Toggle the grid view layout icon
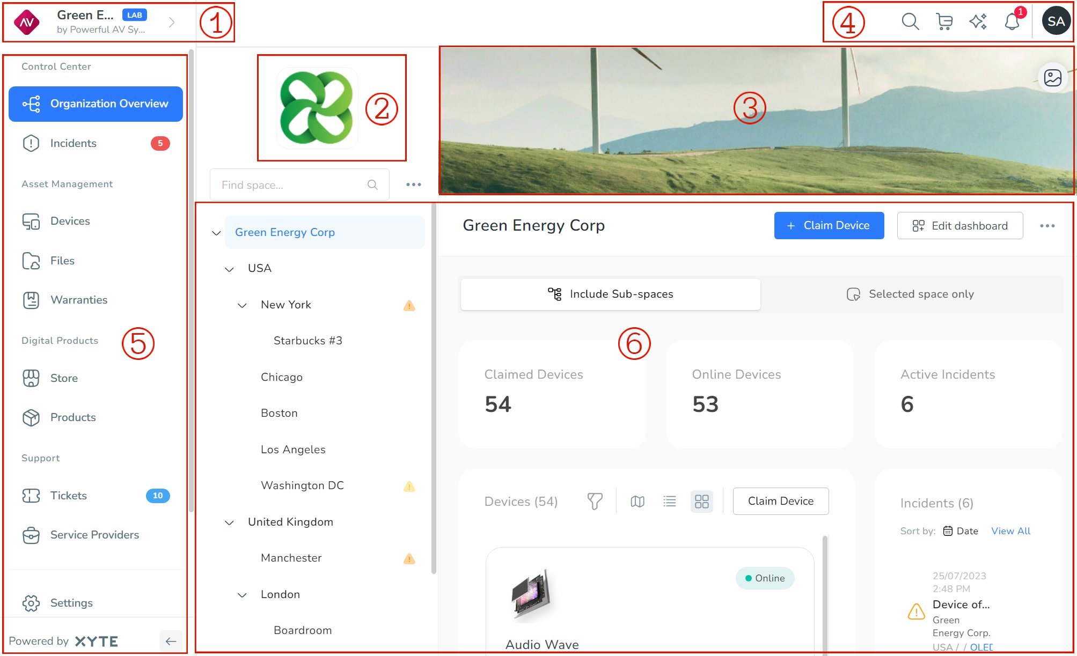The height and width of the screenshot is (656, 1077). point(701,500)
